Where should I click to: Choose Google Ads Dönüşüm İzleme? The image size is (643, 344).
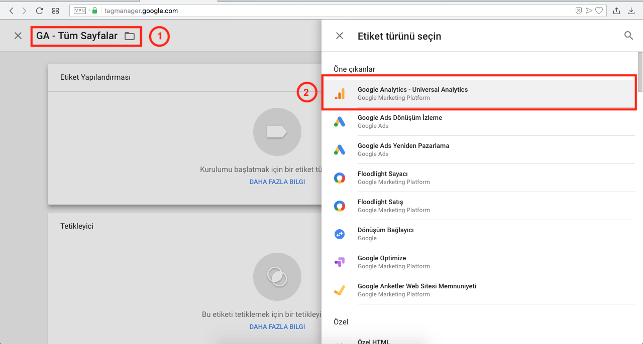[478, 121]
